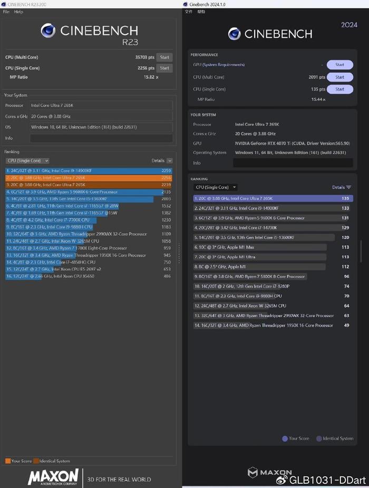Click the purple Your Score legend dot in 2024

tap(285, 438)
